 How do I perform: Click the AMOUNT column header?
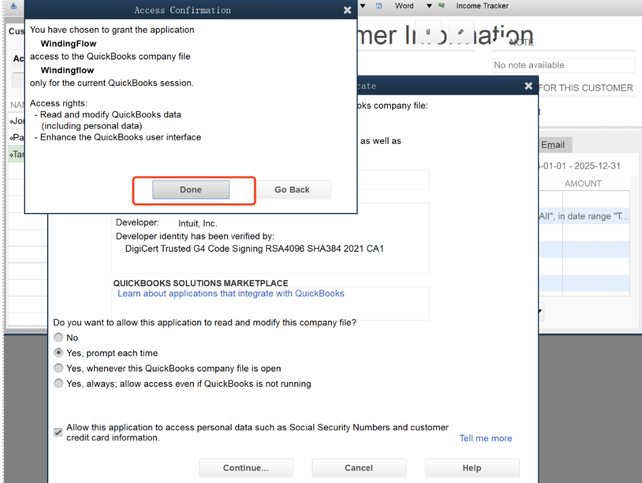pyautogui.click(x=583, y=183)
